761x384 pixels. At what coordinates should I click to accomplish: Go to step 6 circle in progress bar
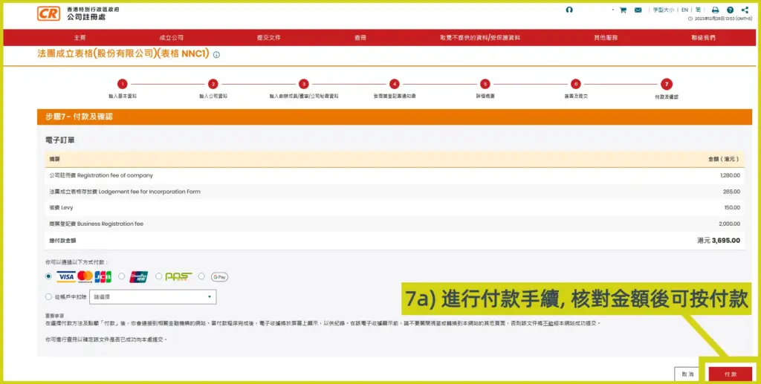575,84
